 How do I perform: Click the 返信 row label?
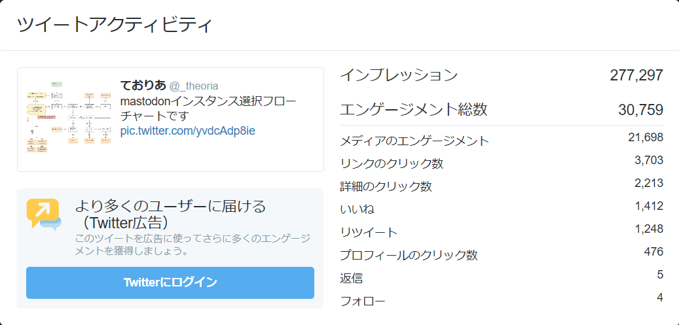(x=351, y=279)
